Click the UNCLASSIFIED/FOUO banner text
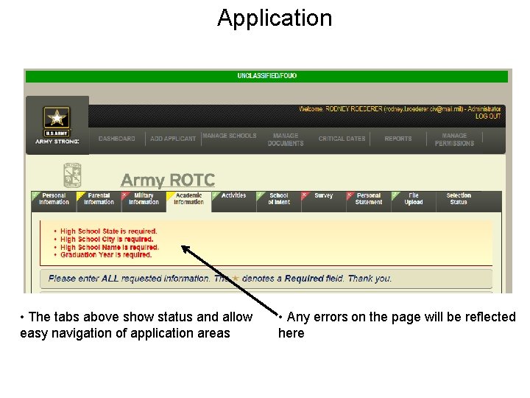 266,75
